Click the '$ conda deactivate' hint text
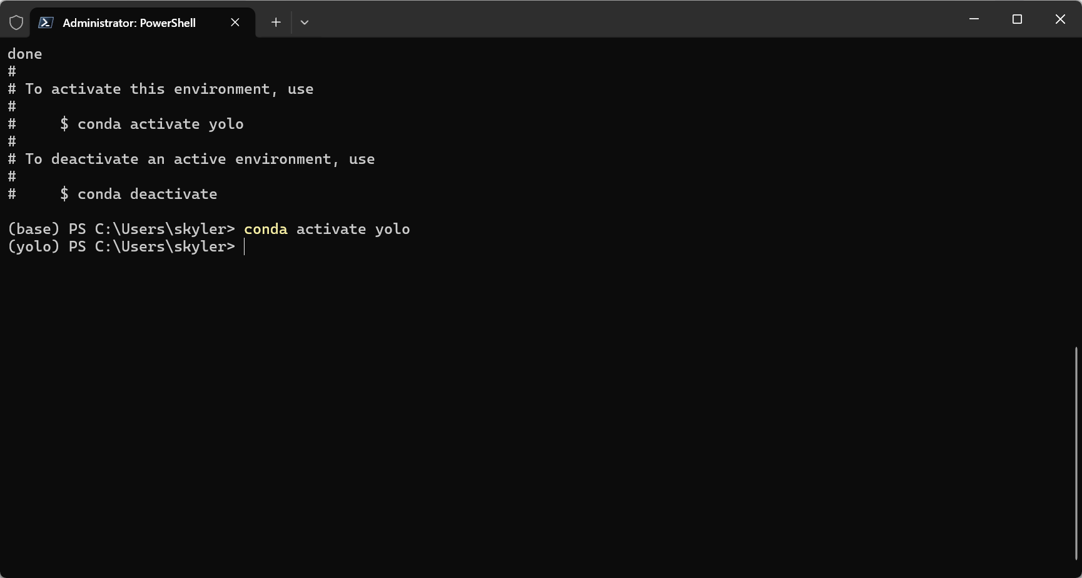 pyautogui.click(x=139, y=195)
